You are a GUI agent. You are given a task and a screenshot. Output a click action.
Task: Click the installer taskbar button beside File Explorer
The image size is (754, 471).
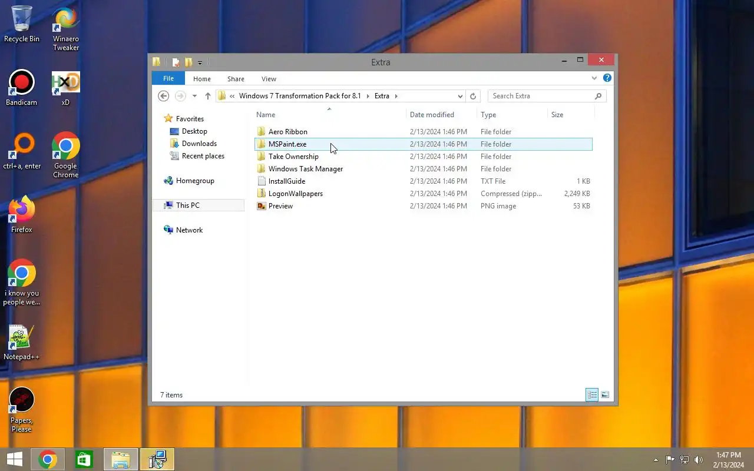(157, 459)
